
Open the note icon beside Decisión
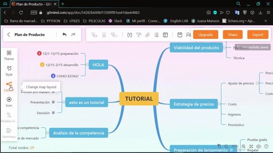coord(53,113)
